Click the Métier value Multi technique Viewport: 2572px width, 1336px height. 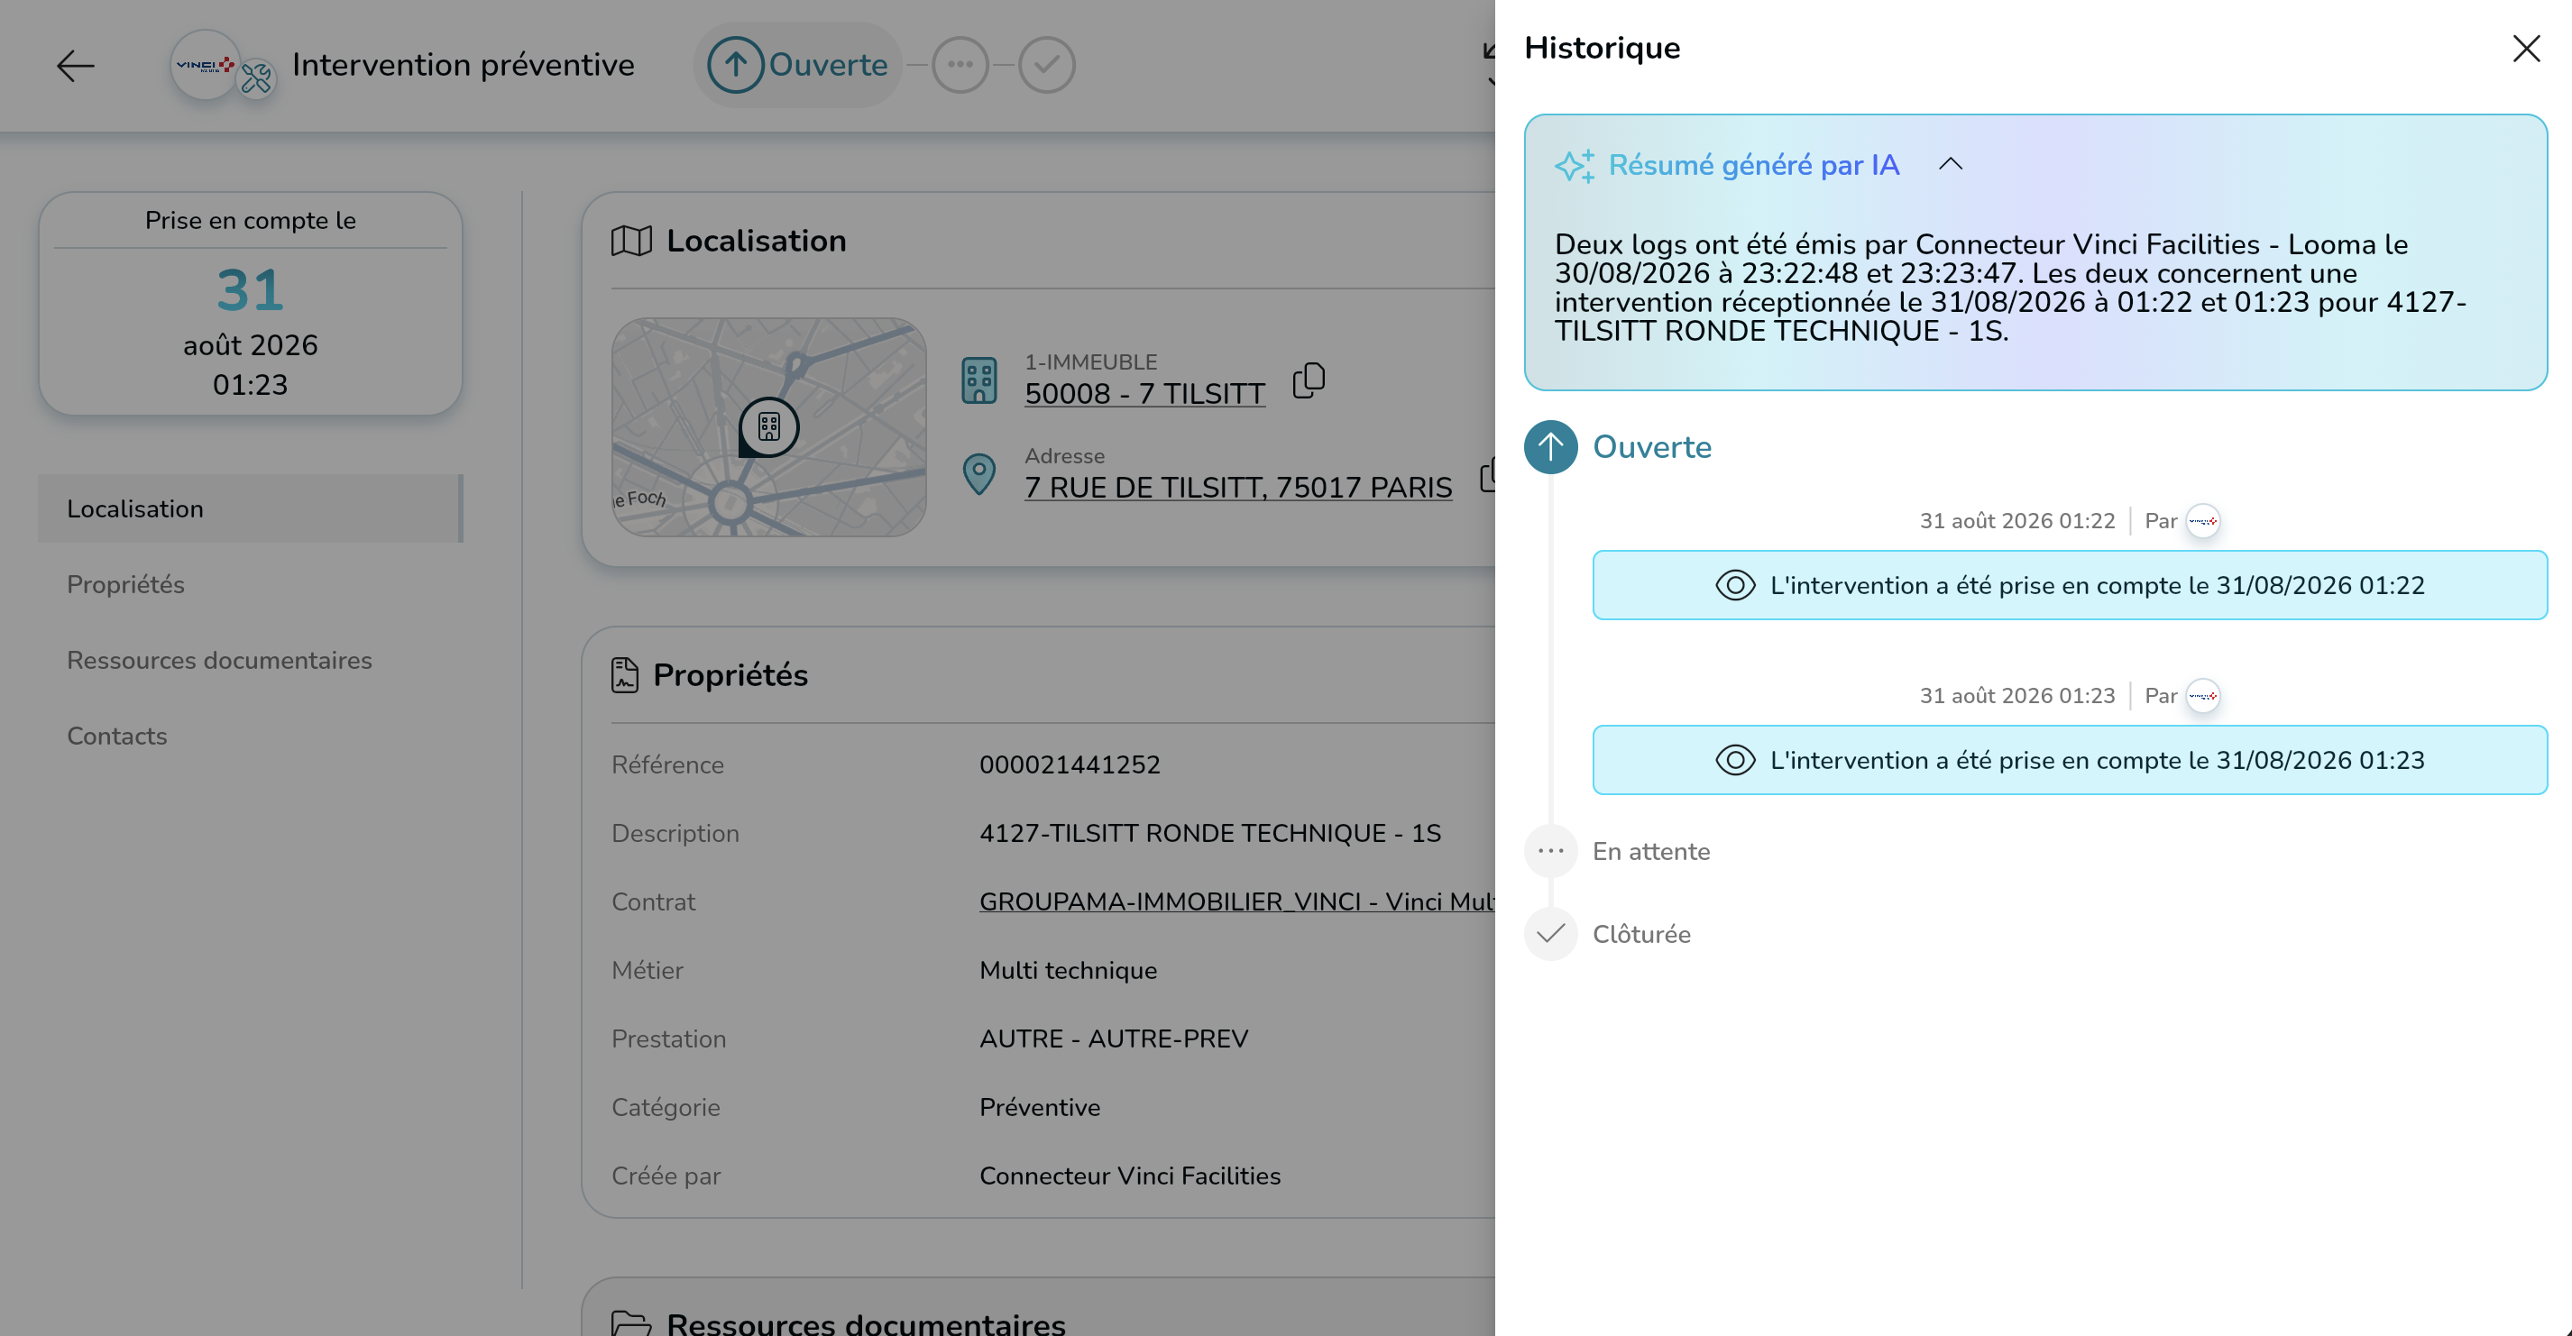pos(1069,971)
